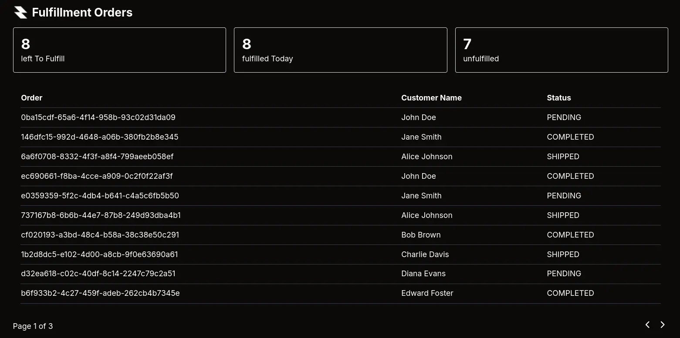This screenshot has width=680, height=338.
Task: Open the 'left To Fulfill' stat card
Action: pyautogui.click(x=119, y=50)
